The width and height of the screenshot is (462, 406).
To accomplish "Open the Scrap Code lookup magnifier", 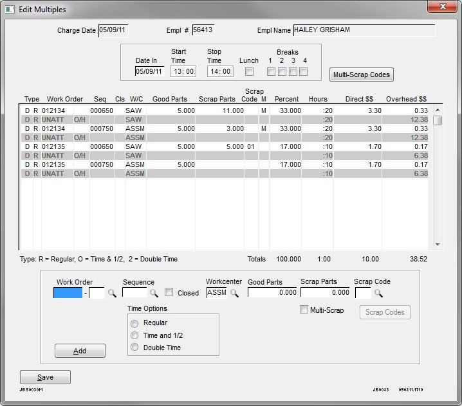I will click(x=378, y=293).
